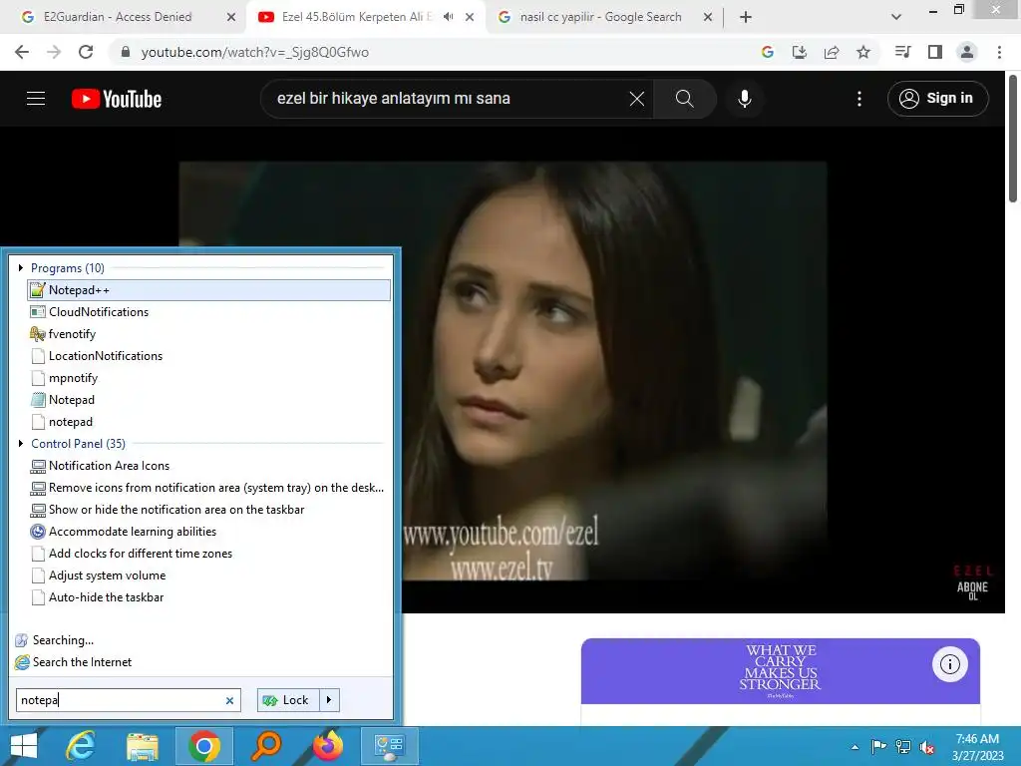Open the tab search dropdown chevron
This screenshot has height=766, width=1021.
896,17
